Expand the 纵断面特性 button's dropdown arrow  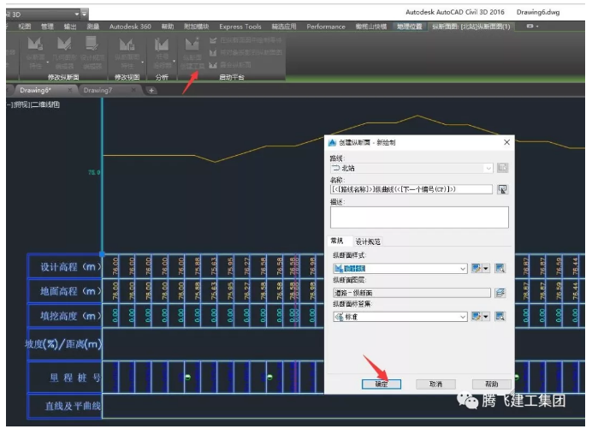[x=48, y=62]
